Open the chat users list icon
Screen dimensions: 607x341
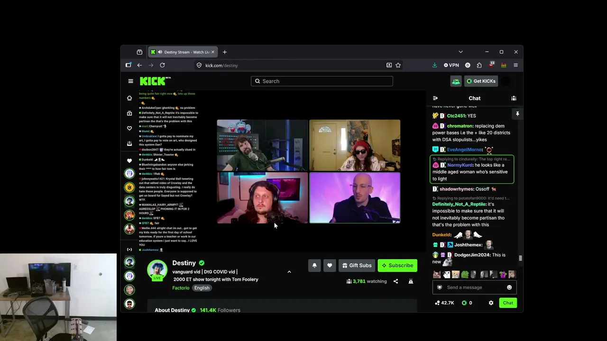514,99
